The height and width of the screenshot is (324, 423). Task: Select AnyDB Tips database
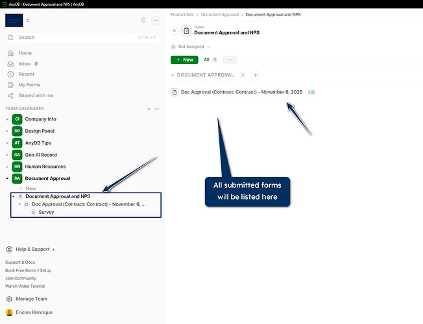tap(38, 143)
